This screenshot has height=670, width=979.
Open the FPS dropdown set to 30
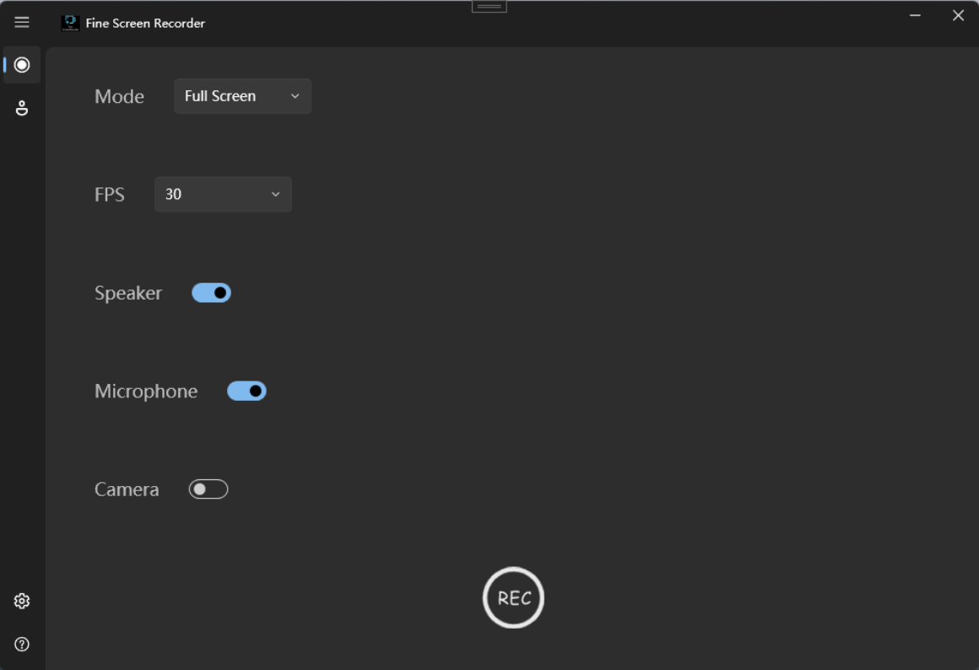click(223, 194)
